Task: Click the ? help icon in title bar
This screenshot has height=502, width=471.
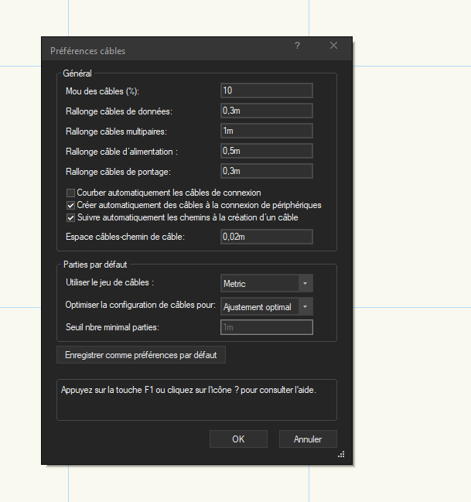Action: (x=297, y=46)
